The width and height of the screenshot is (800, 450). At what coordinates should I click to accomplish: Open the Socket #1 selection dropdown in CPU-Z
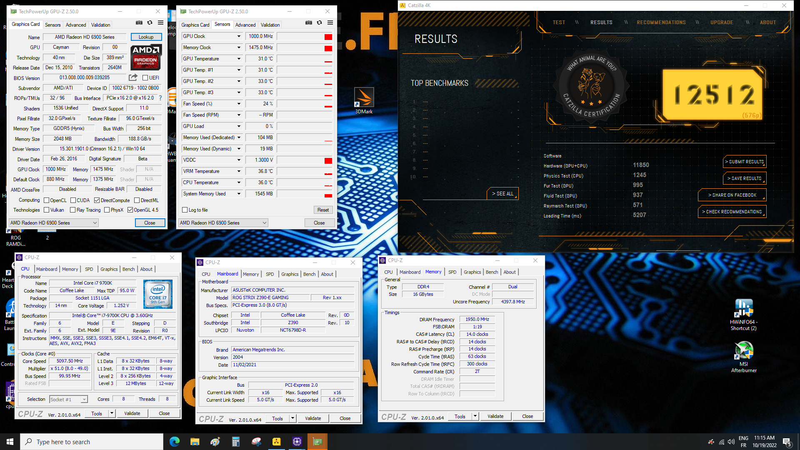click(68, 399)
